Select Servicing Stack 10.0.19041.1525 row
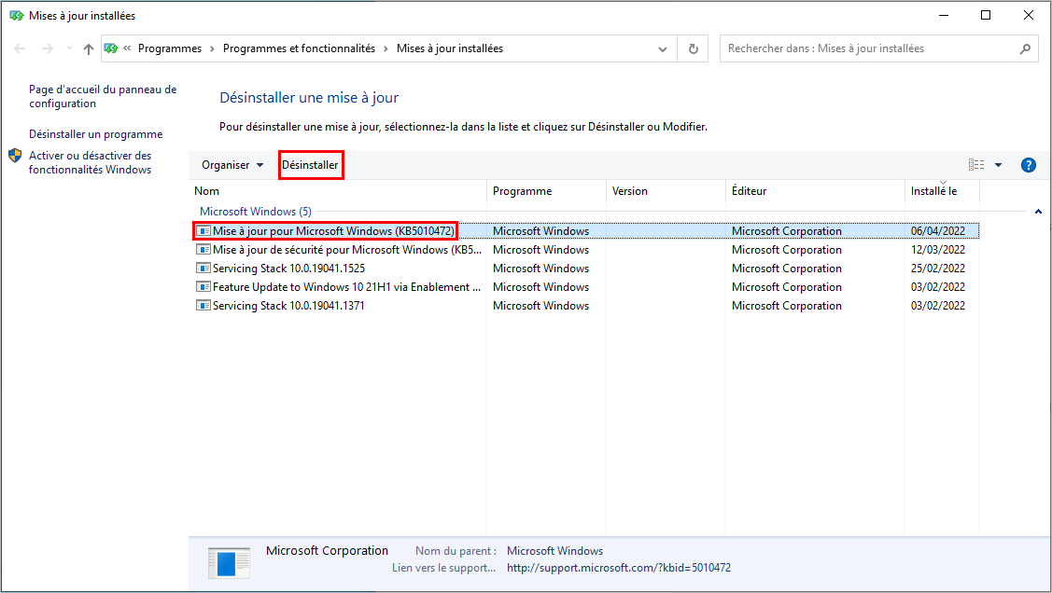 (585, 269)
